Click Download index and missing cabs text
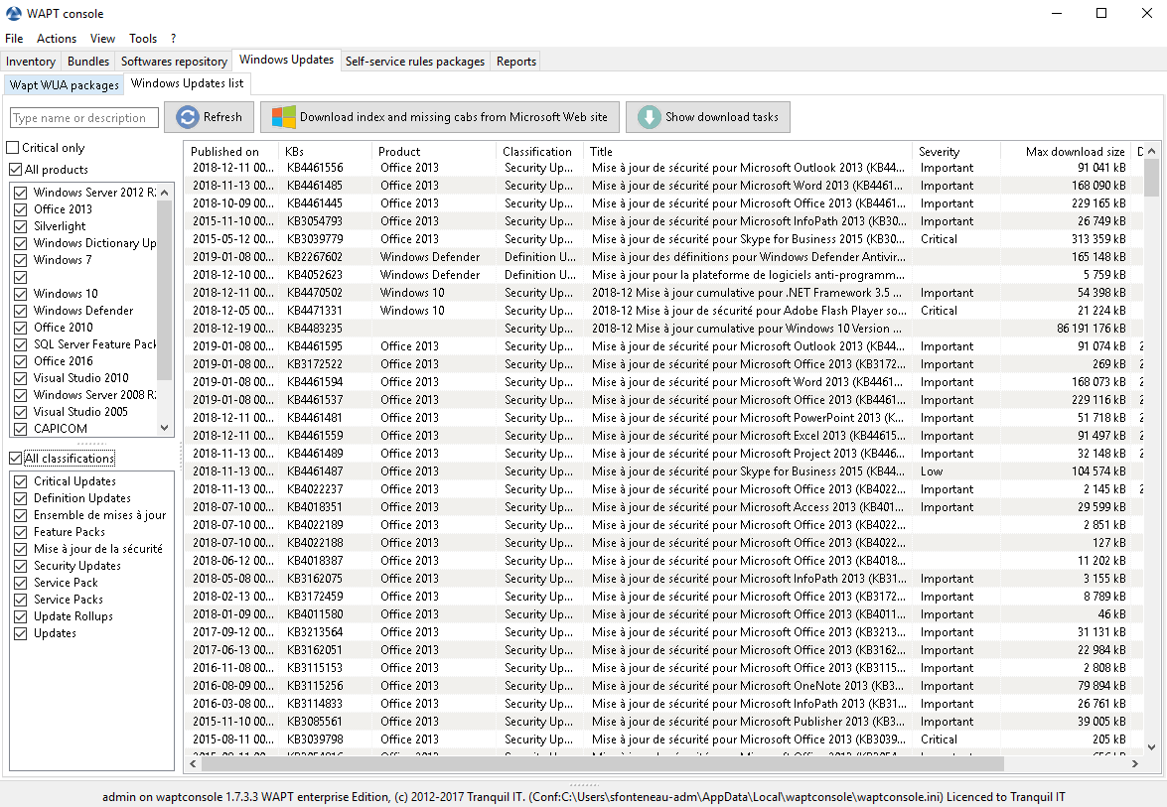 (x=453, y=117)
